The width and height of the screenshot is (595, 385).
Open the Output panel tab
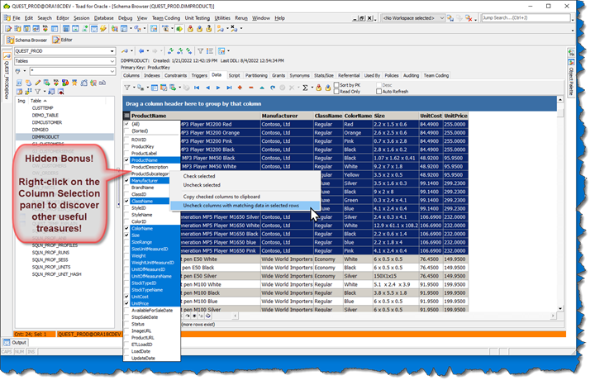tap(15, 343)
